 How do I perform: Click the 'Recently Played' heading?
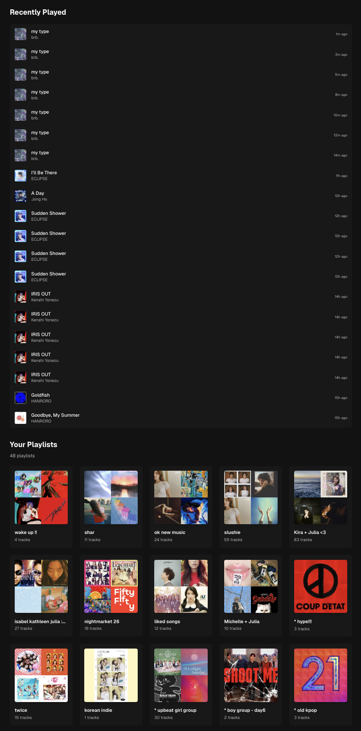click(x=38, y=12)
